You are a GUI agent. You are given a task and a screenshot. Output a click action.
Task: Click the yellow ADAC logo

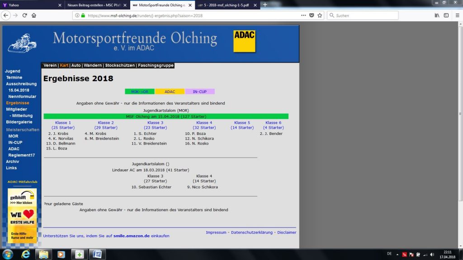(x=244, y=41)
